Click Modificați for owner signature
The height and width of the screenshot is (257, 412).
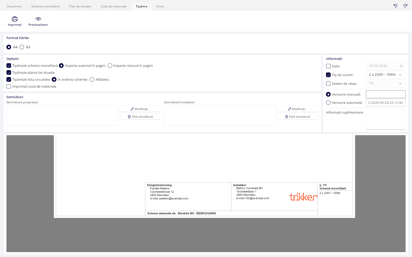point(140,109)
